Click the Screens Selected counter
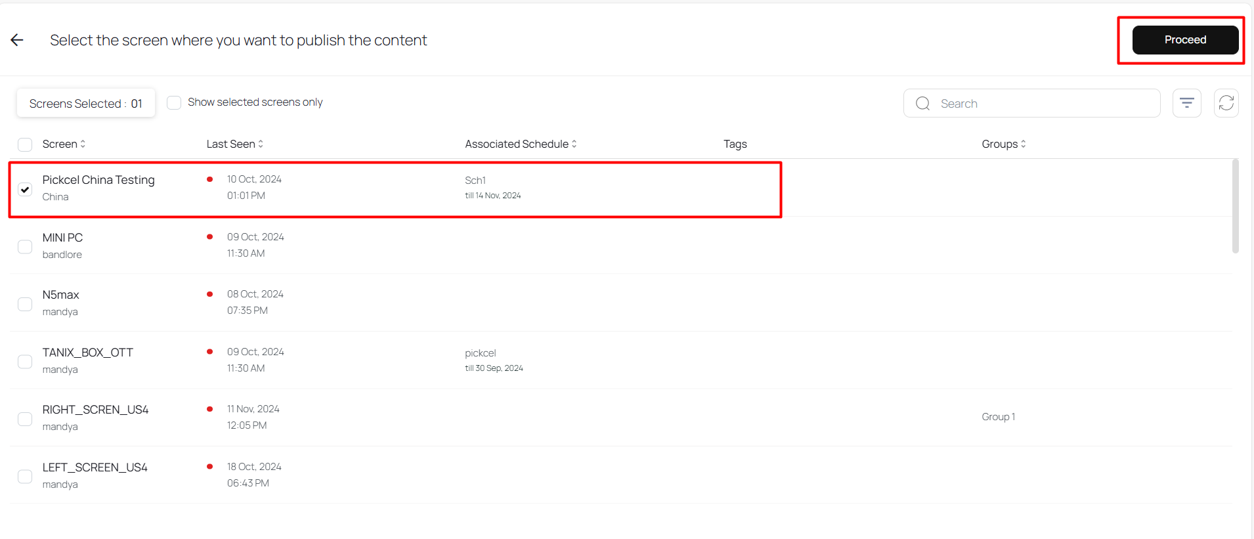The width and height of the screenshot is (1254, 539). point(86,104)
